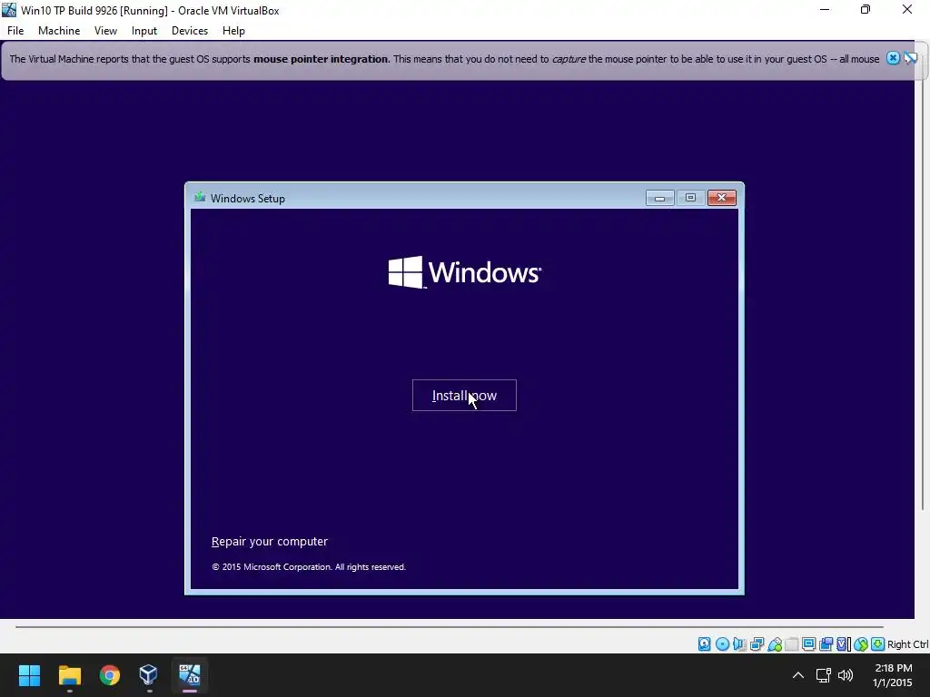Minimize the VirtualBox window
930x697 pixels.
[x=825, y=9]
